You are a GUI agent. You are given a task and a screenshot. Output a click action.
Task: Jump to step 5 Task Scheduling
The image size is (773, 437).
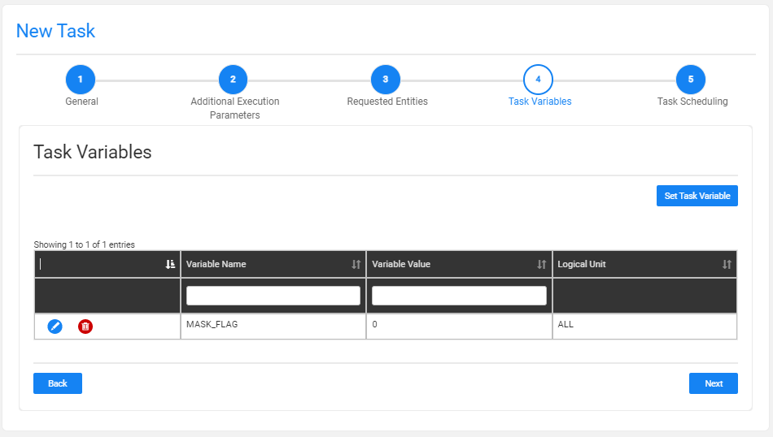691,80
